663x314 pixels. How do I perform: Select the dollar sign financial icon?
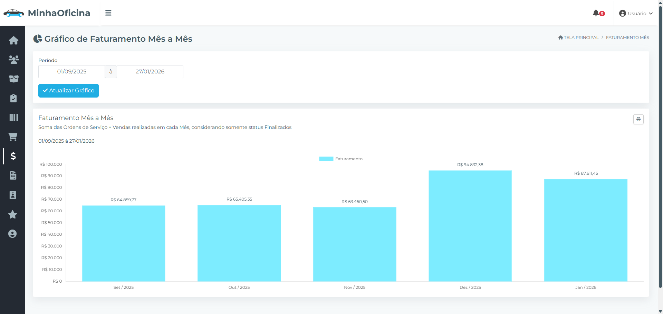[13, 156]
